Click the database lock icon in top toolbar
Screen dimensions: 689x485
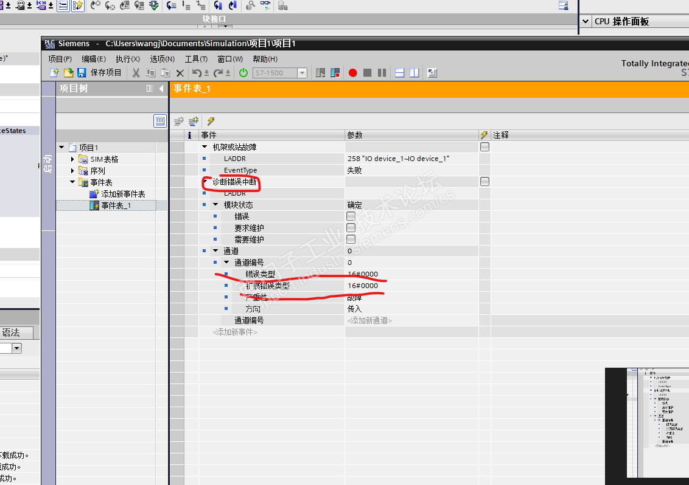click(x=282, y=5)
